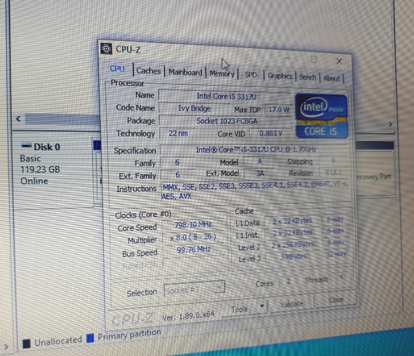Click the horizontal scrollbar thumb in Disk Management
The image size is (414, 356).
(x=62, y=119)
